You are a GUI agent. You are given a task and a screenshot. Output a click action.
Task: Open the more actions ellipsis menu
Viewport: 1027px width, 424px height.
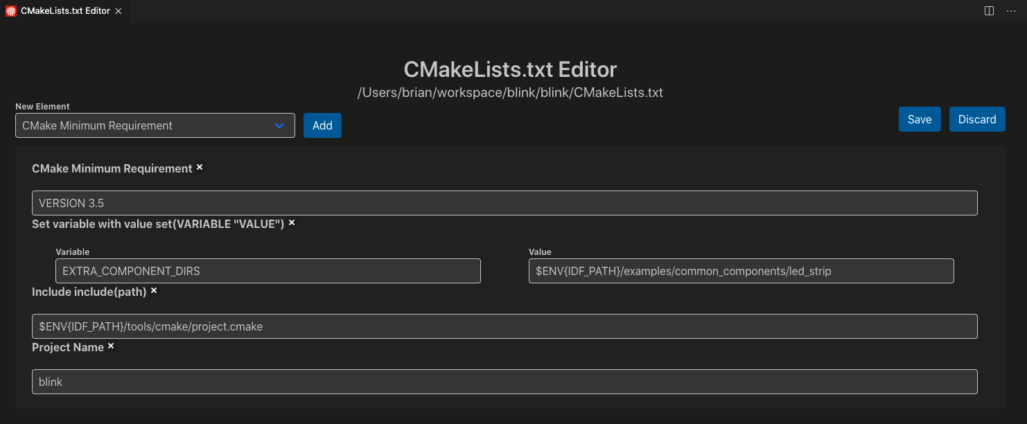point(1010,10)
